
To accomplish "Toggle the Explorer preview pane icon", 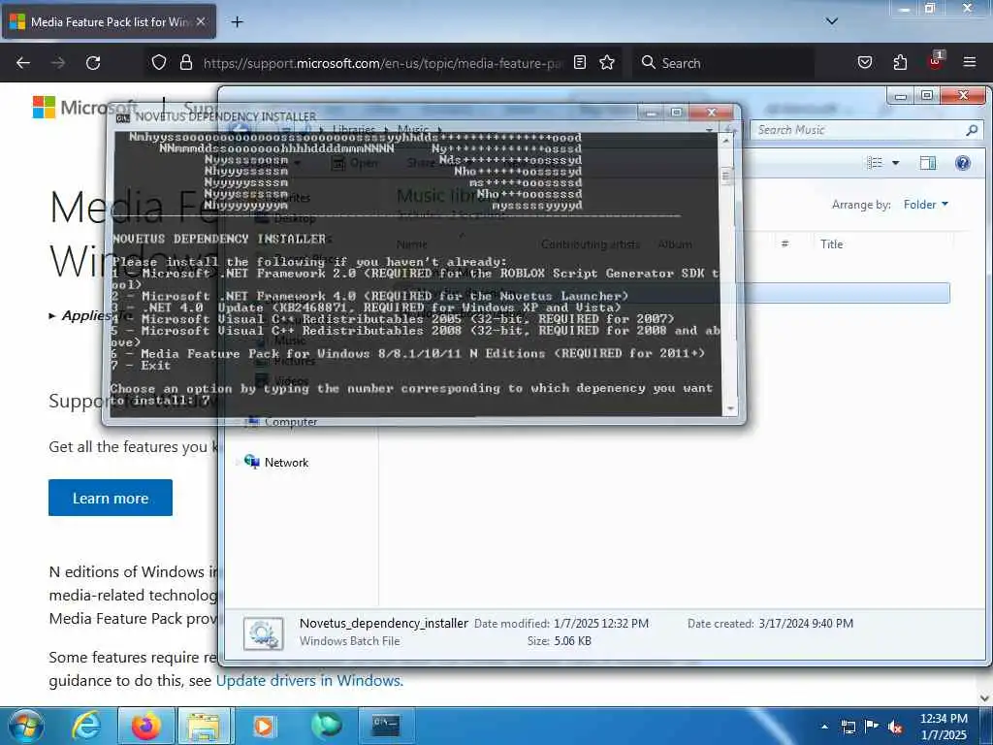I will [928, 163].
